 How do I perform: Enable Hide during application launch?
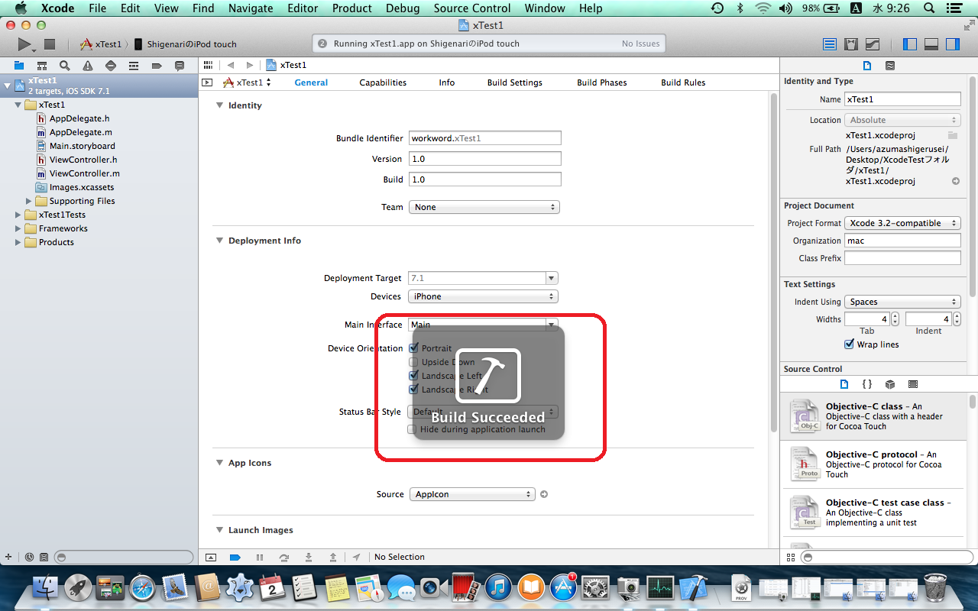pyautogui.click(x=413, y=429)
